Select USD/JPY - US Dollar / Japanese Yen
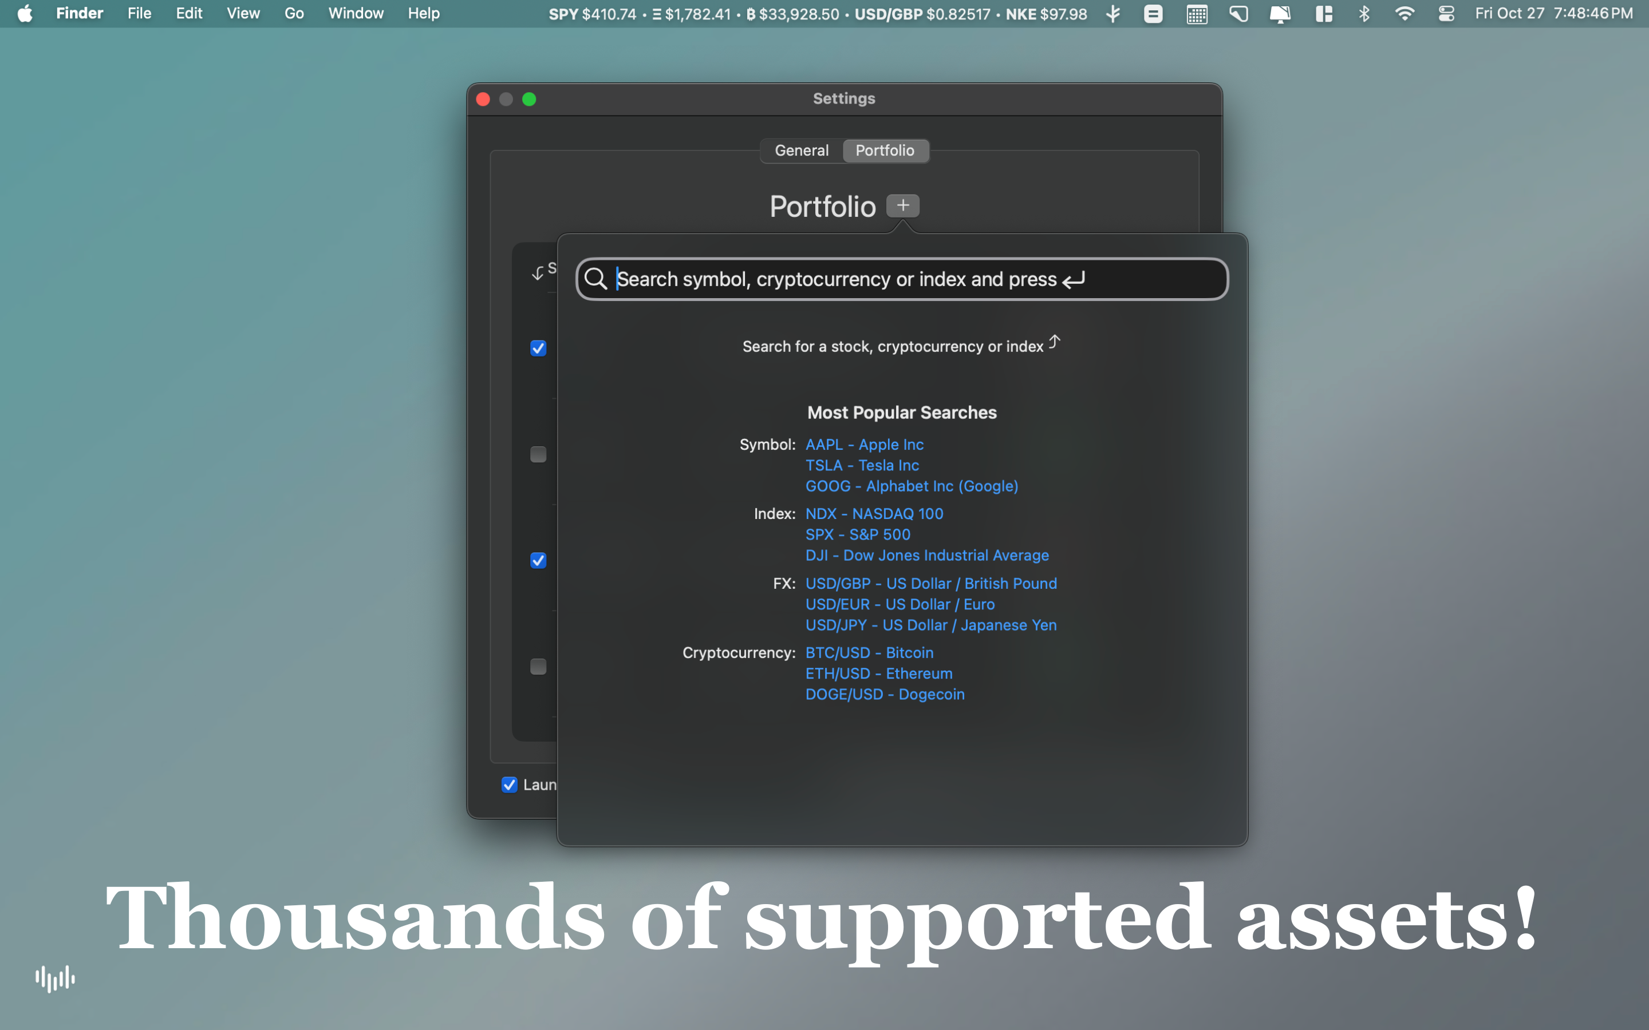 [931, 625]
